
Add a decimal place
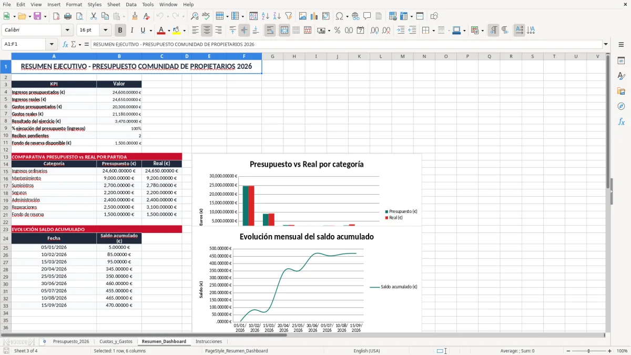click(374, 31)
